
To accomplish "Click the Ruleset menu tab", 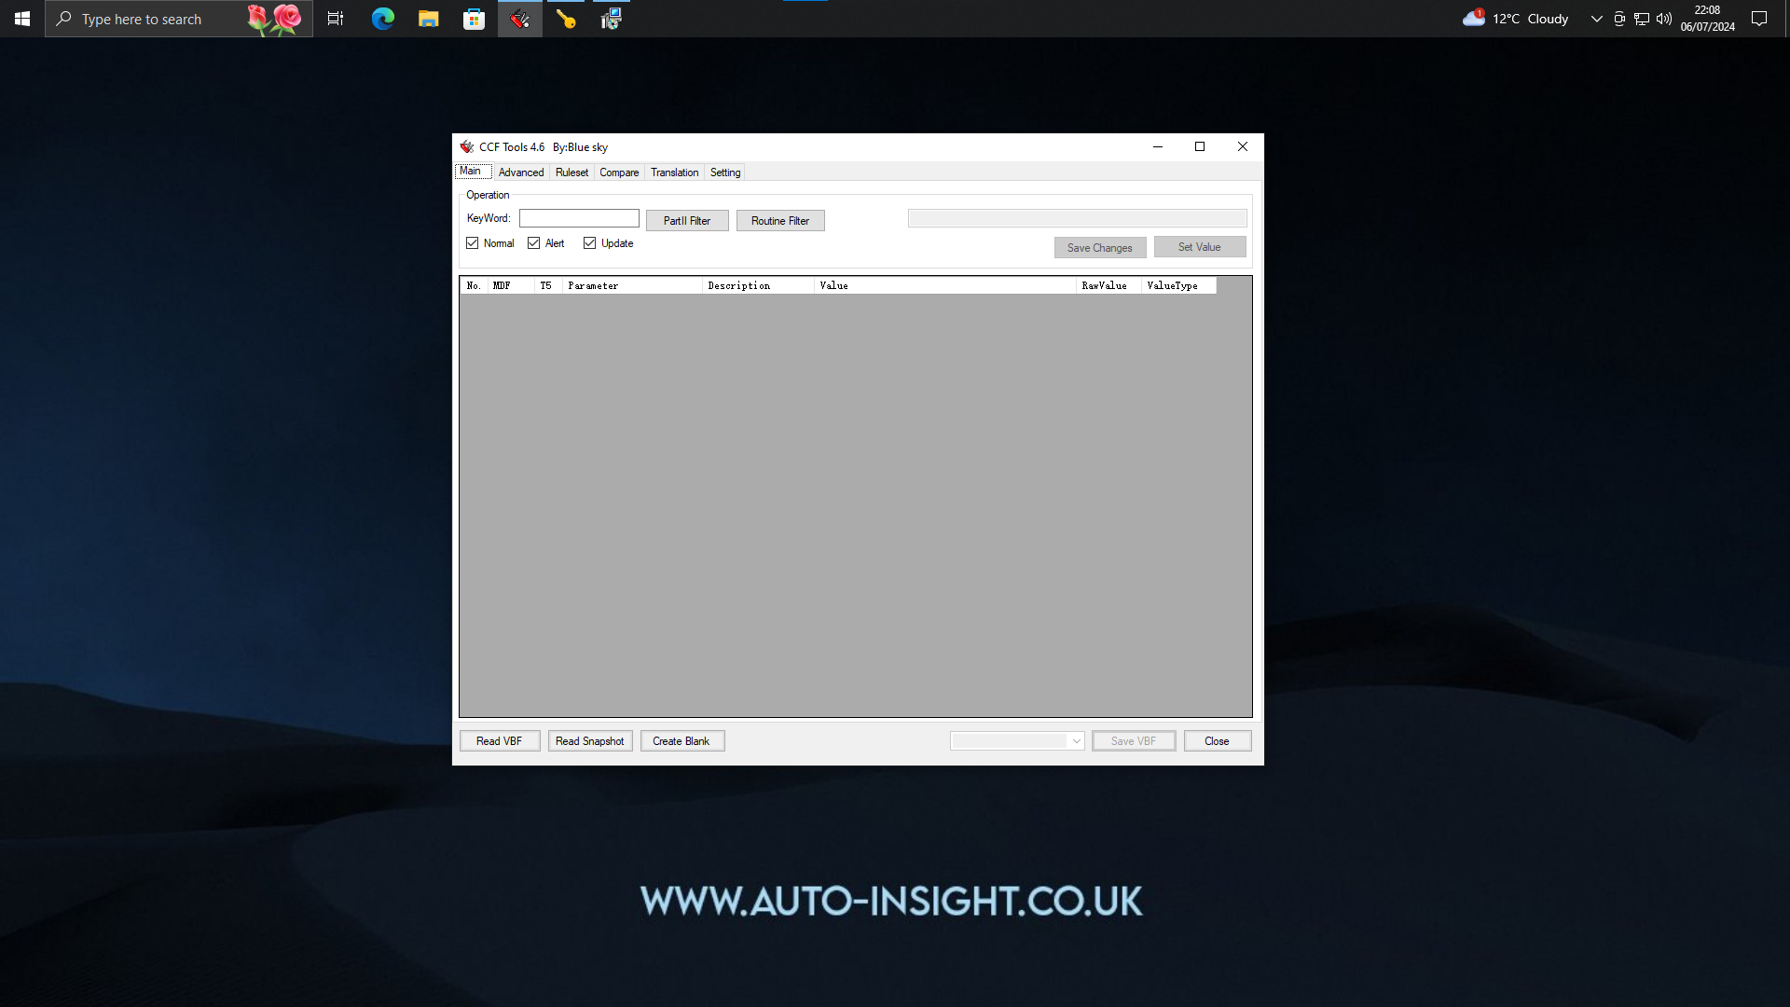I will [x=571, y=172].
